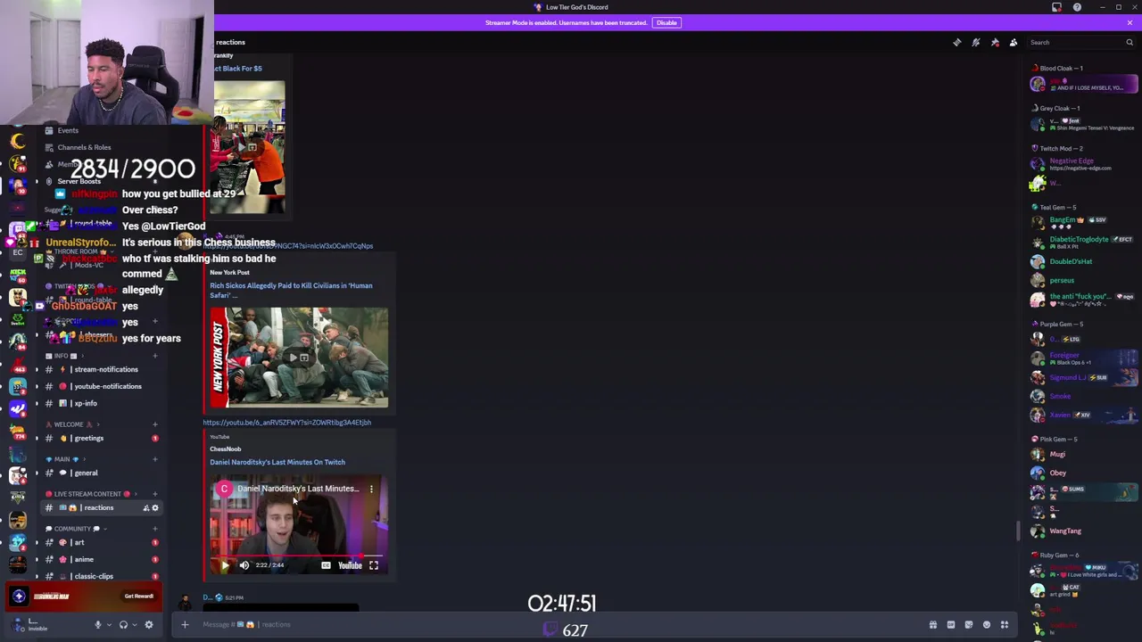This screenshot has height=642, width=1142.
Task: Toggle closed captions on YouTube embed
Action: click(326, 565)
